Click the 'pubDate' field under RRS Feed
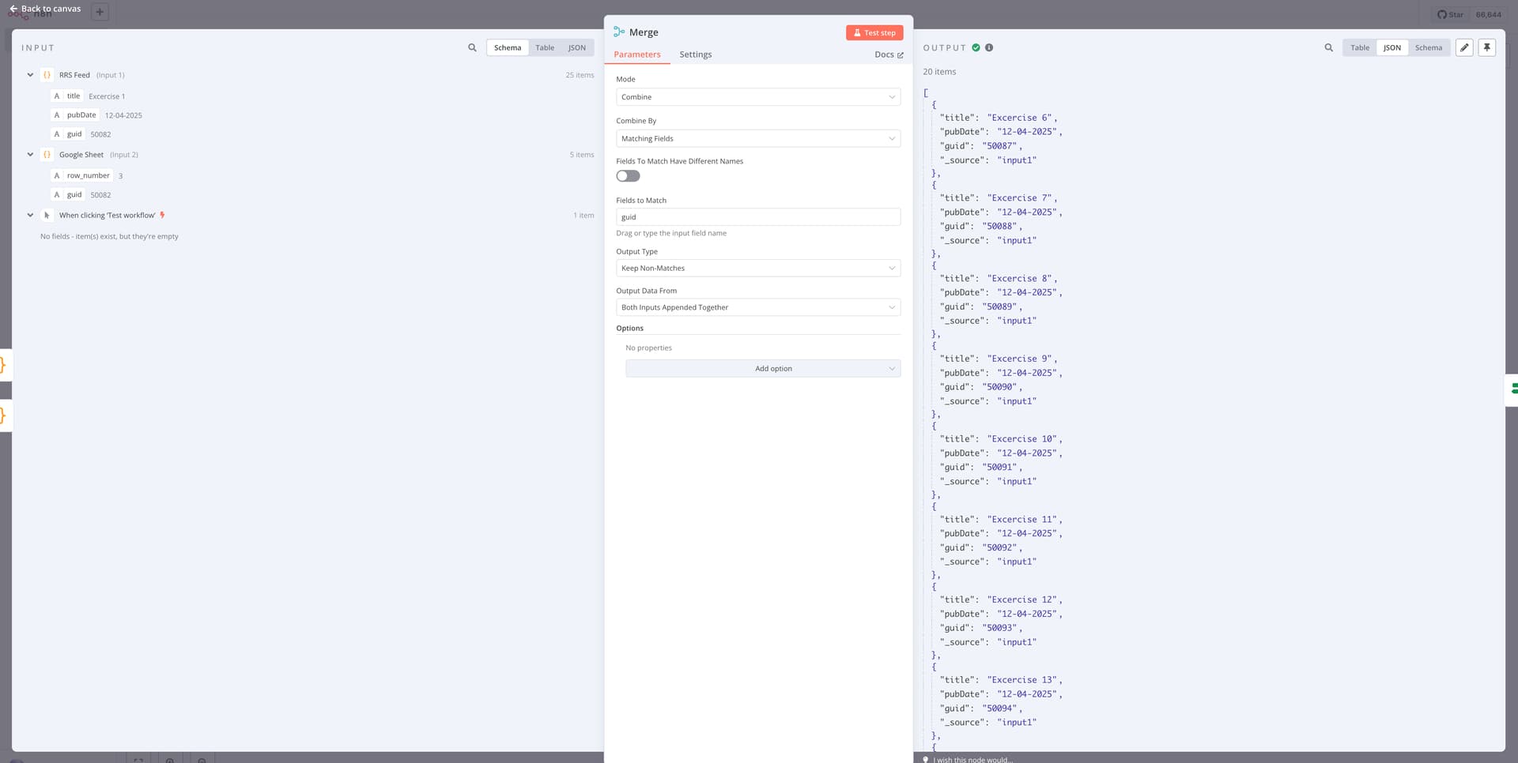 tap(81, 115)
